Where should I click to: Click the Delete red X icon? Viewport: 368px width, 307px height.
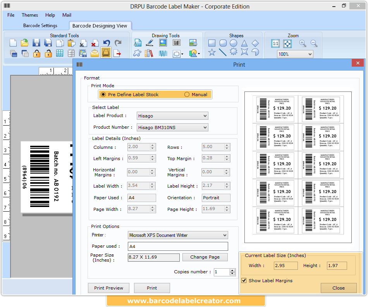(95, 43)
